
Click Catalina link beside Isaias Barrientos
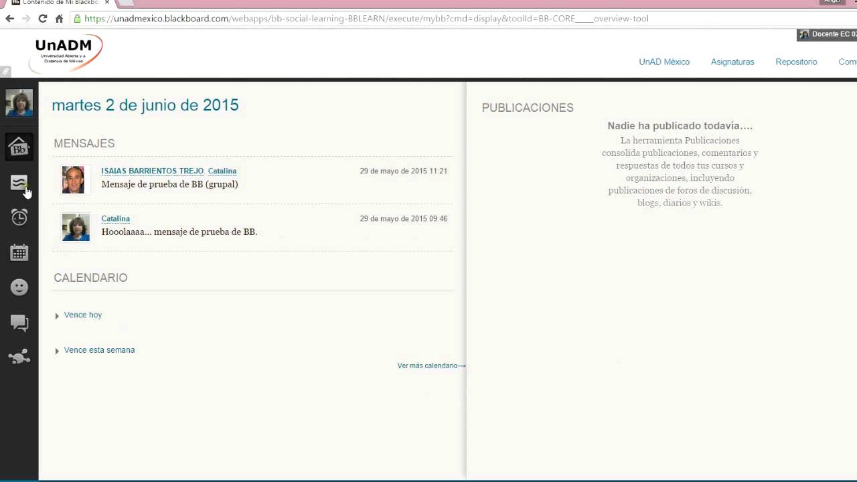point(222,171)
